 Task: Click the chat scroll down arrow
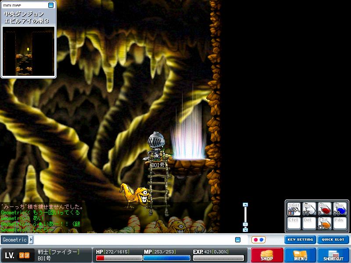click(x=245, y=230)
